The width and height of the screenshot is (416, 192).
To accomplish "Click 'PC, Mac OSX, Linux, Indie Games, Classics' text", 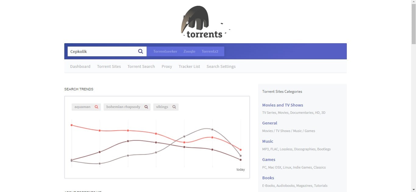I will click(x=294, y=167).
